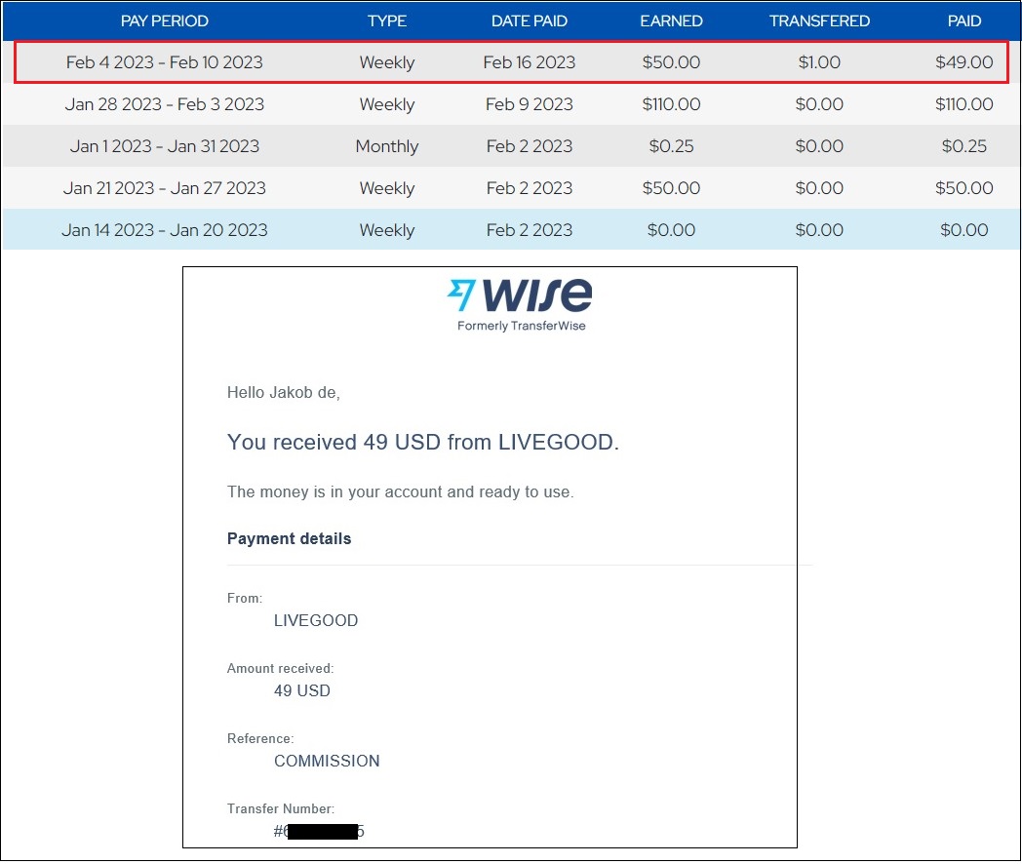Click 'You received 49 USD from LIVEGOOD.' heading
Image resolution: width=1022 pixels, height=864 pixels.
(423, 443)
